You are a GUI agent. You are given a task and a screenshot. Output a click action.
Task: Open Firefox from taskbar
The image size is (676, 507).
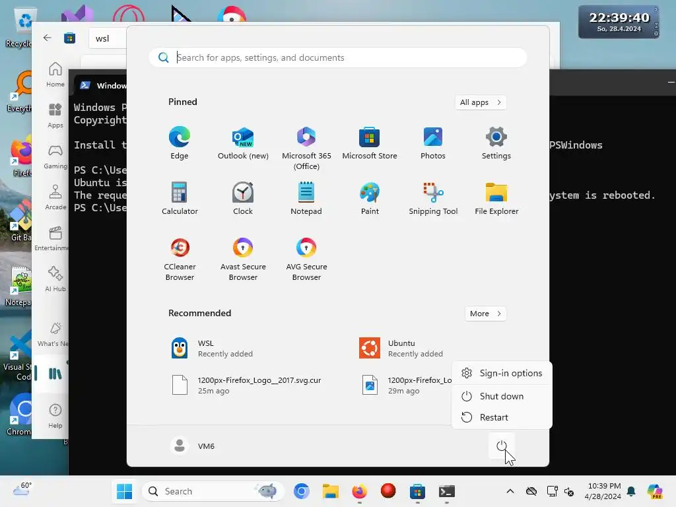click(359, 491)
